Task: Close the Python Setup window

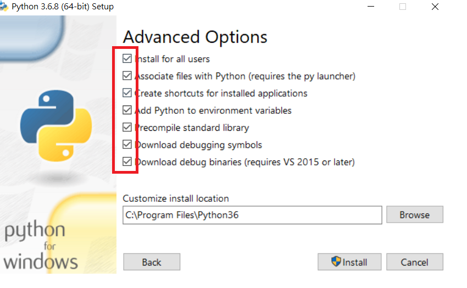Action: pyautogui.click(x=435, y=7)
